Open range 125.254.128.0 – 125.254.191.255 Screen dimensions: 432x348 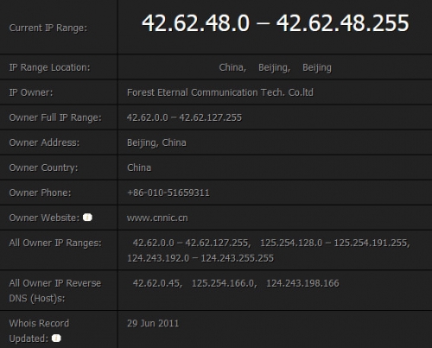(334, 243)
